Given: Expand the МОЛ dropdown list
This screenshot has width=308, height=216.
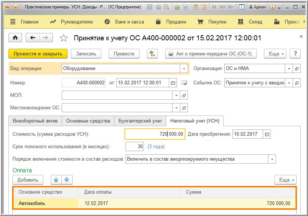Looking at the screenshot, I should pos(177,95).
